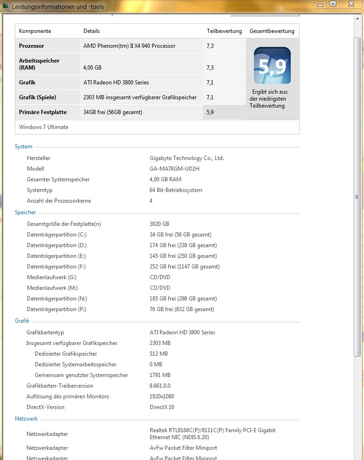Click Windows 7 Ultimate text
Viewport: 364px width, 460px height.
[44, 127]
